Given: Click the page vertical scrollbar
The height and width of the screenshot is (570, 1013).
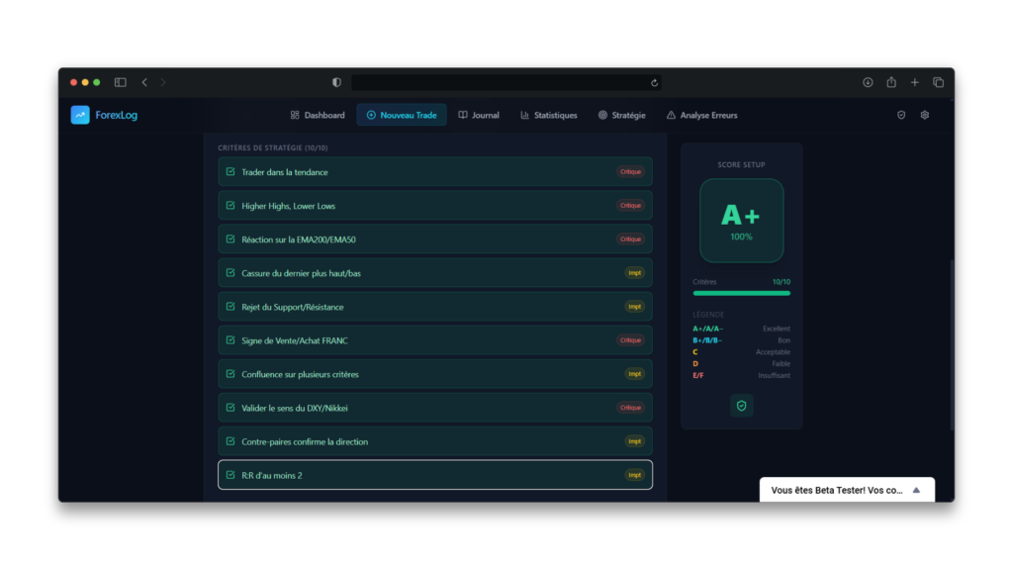Looking at the screenshot, I should tap(952, 343).
